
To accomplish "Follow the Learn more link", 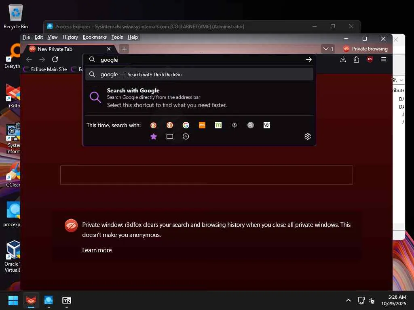I will coord(97,250).
